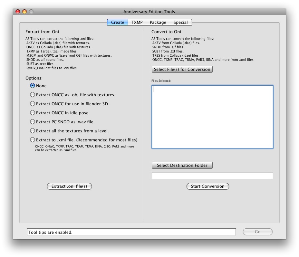The height and width of the screenshot is (257, 299).
Task: Choose Extract ONCC as .obj file with textures
Action: coord(33,95)
